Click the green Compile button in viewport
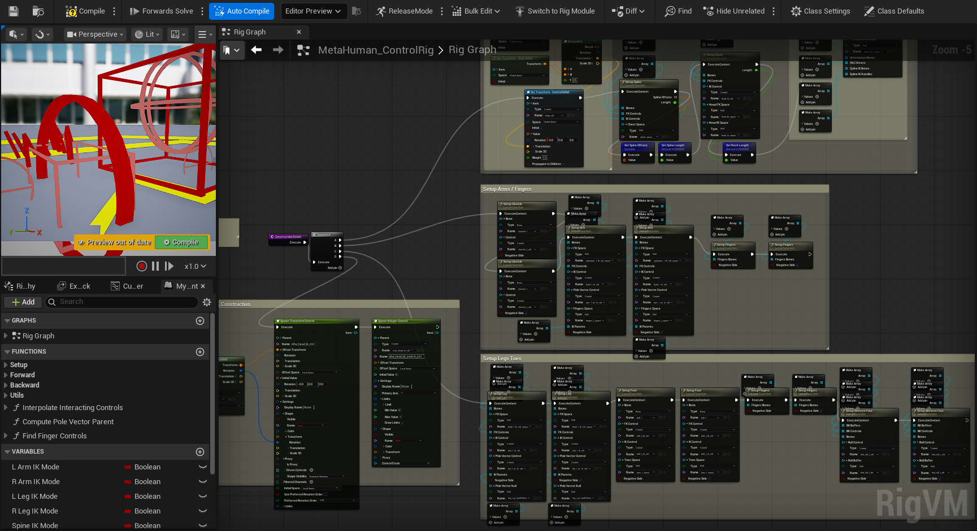The image size is (977, 531). pyautogui.click(x=181, y=242)
